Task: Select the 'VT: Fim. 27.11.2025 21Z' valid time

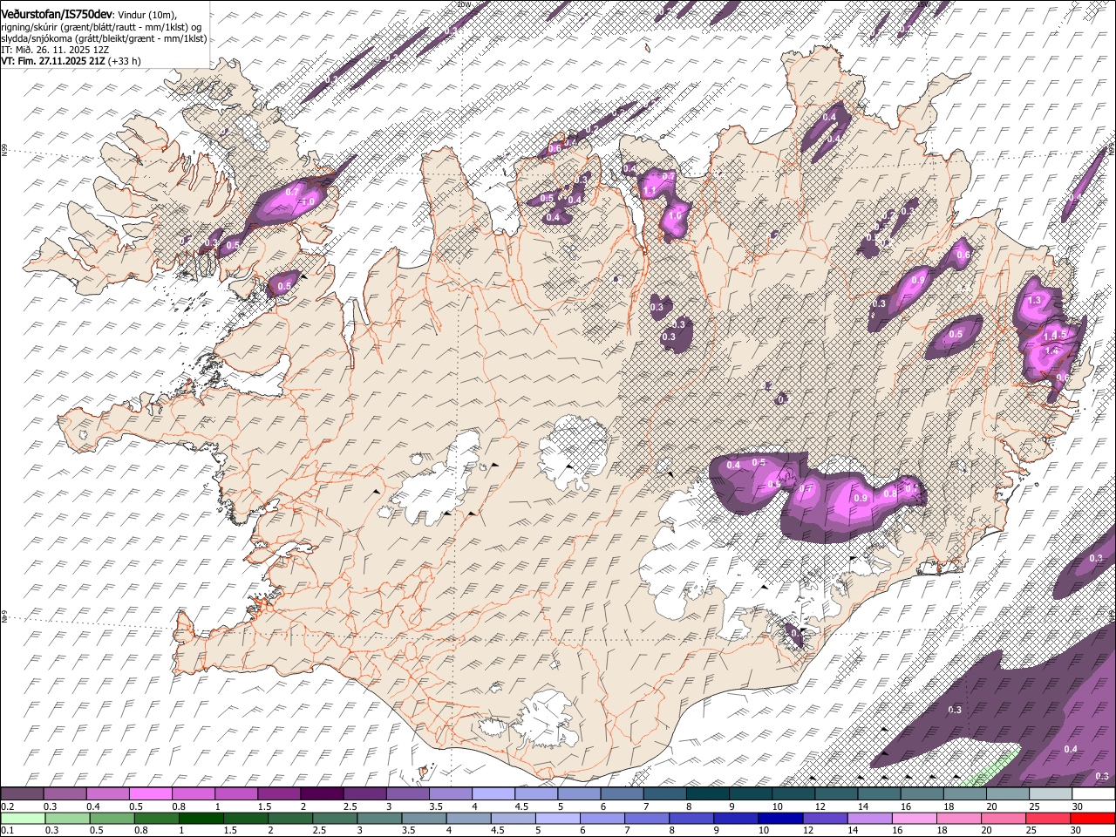Action: (x=53, y=61)
